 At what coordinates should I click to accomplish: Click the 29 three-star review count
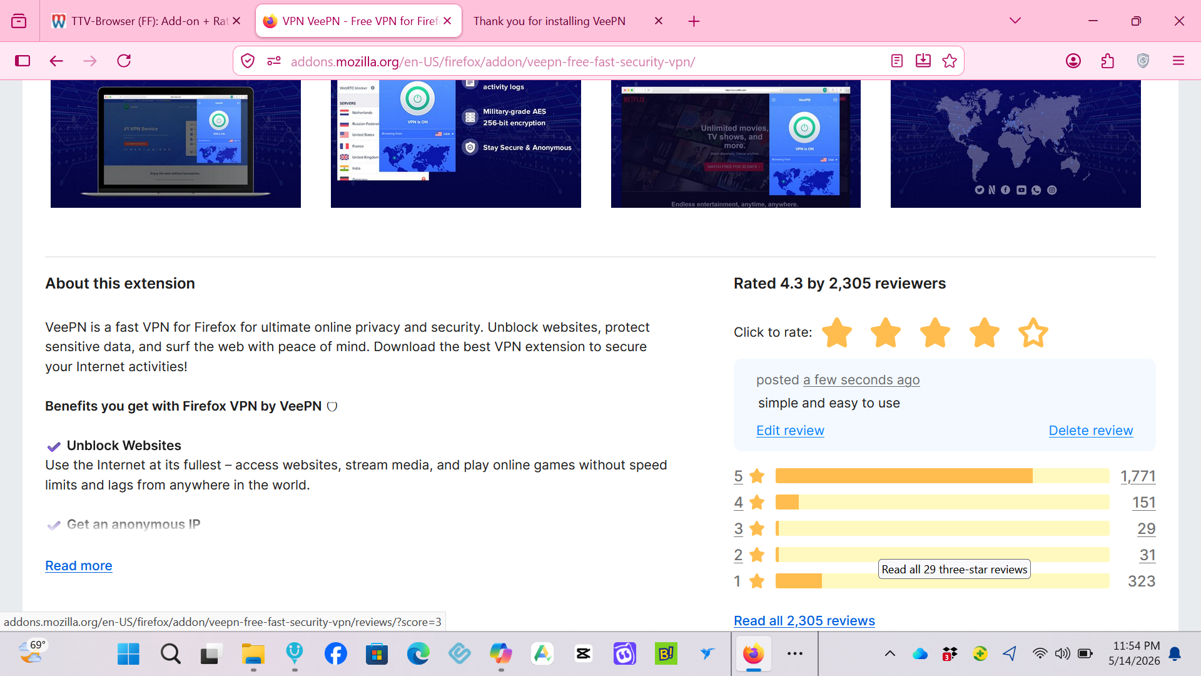(1146, 529)
